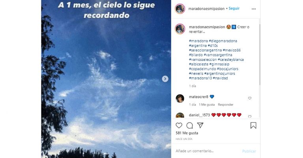
Task: Follow the account with Seguir
Action: click(234, 8)
